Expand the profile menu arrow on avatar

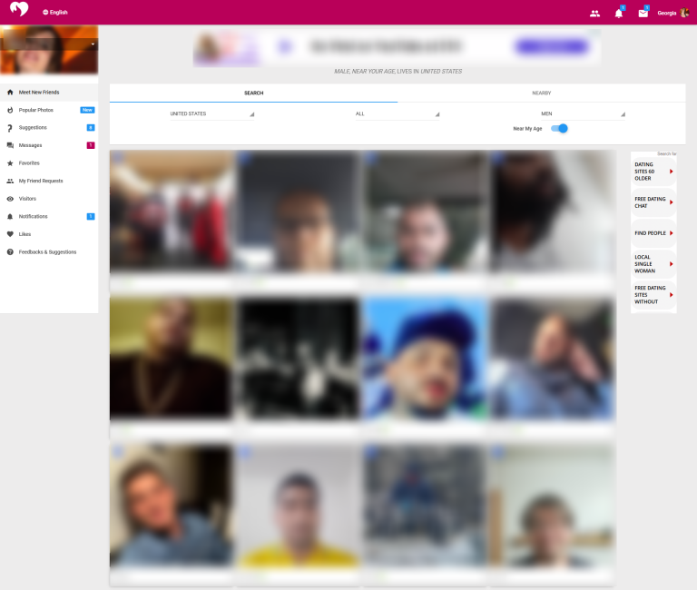tap(93, 44)
